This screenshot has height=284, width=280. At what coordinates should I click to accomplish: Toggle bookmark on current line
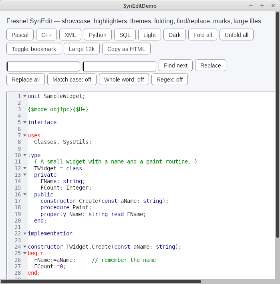coord(34,49)
